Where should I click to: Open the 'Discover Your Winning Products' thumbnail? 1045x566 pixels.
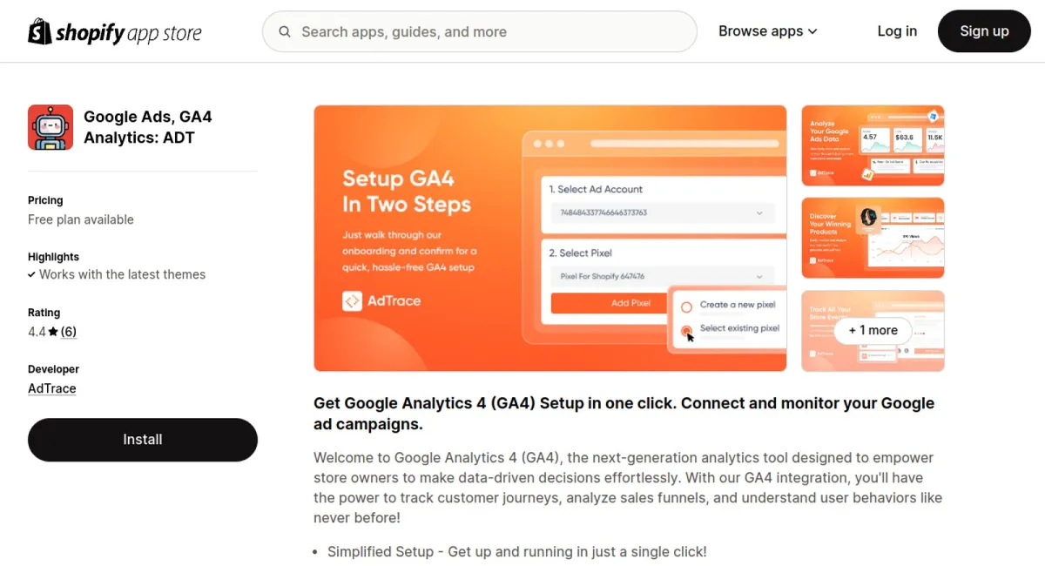click(x=873, y=238)
